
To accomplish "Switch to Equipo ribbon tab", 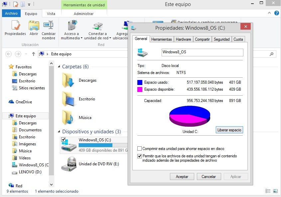I will (x=31, y=13).
